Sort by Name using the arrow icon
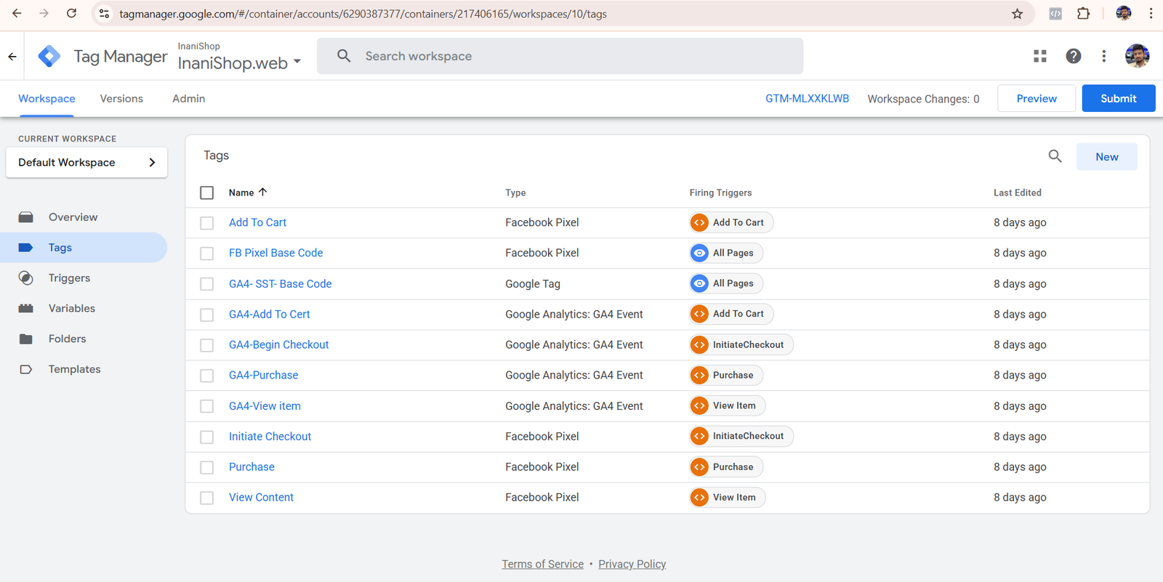The image size is (1163, 582). [263, 193]
